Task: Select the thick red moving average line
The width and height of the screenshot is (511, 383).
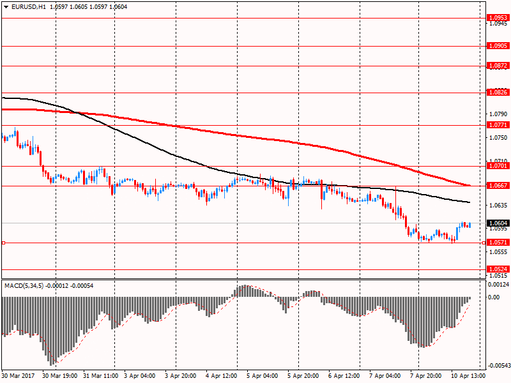Action: click(238, 135)
